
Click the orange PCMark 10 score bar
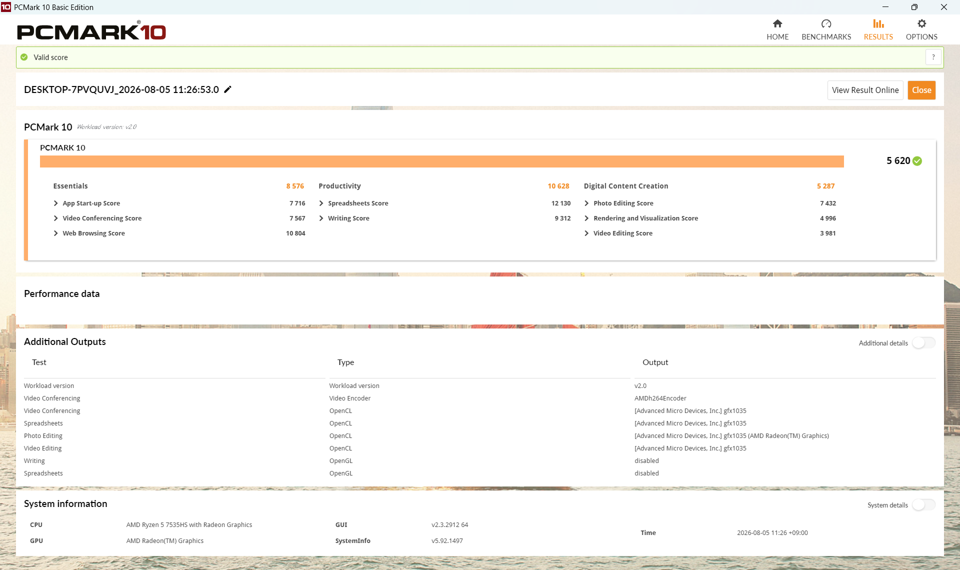441,161
